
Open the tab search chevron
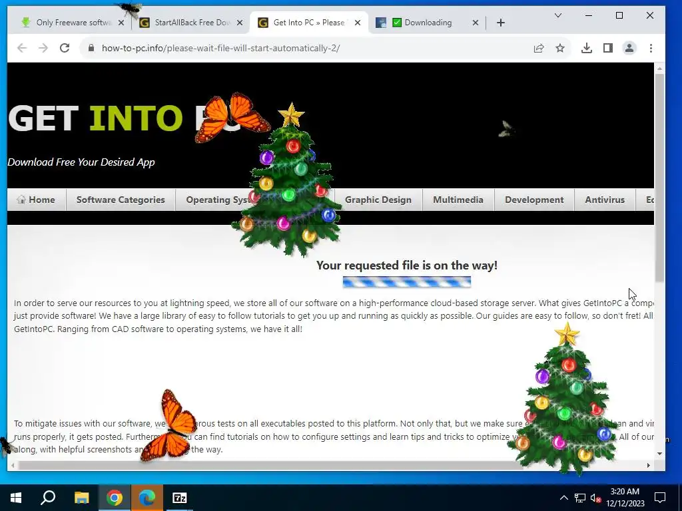(x=558, y=16)
